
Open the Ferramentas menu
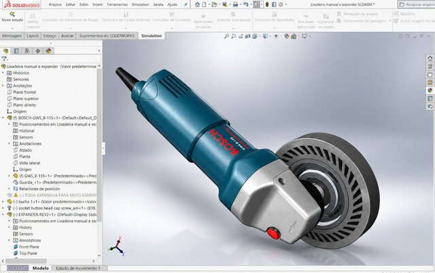click(117, 5)
